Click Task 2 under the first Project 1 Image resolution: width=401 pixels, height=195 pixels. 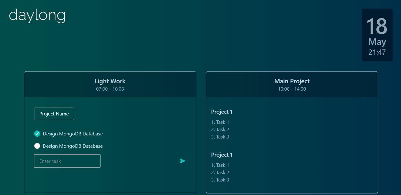(220, 130)
